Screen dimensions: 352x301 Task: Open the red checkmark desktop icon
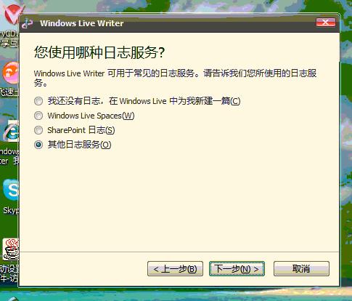12,12
